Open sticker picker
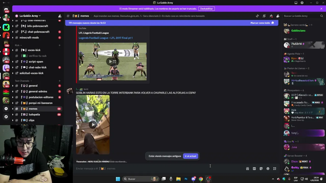 (x=261, y=169)
